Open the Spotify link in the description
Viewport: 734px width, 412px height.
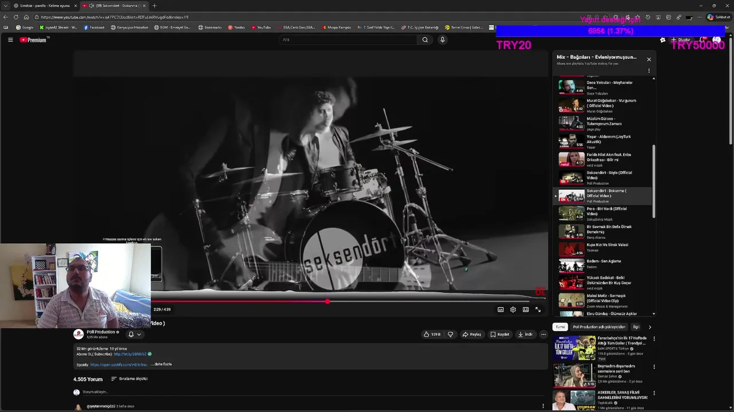[x=119, y=365]
